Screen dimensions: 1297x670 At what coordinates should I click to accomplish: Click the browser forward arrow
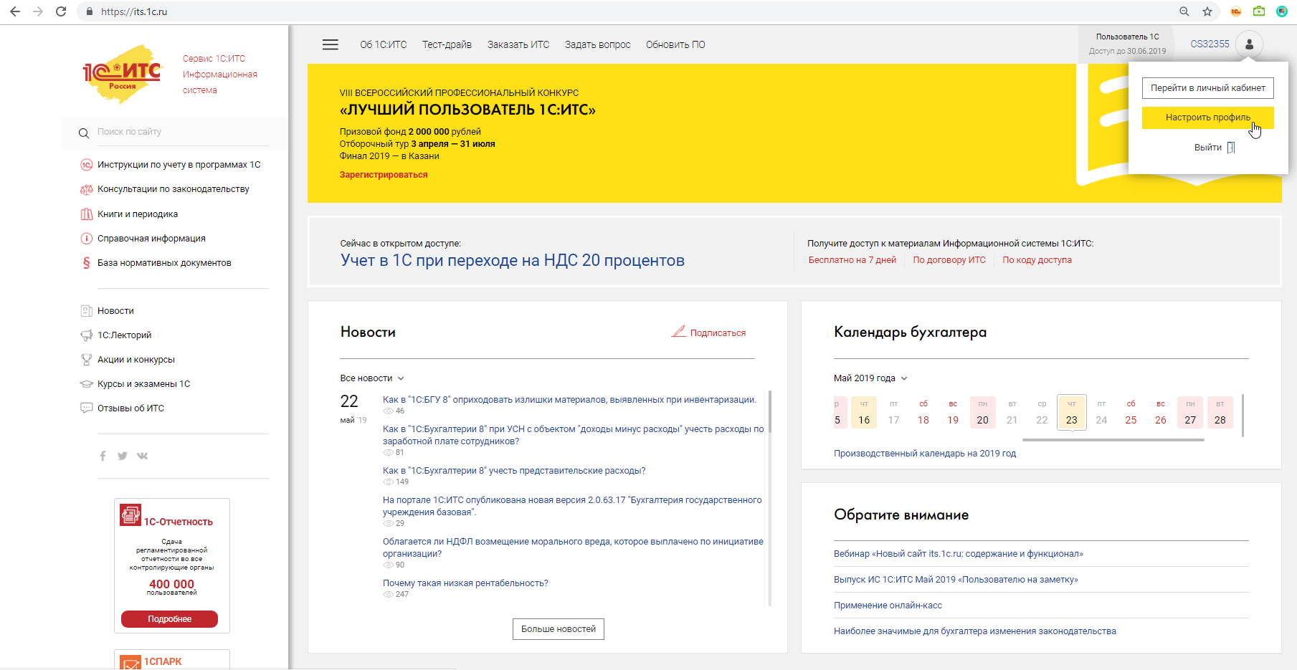pyautogui.click(x=38, y=11)
